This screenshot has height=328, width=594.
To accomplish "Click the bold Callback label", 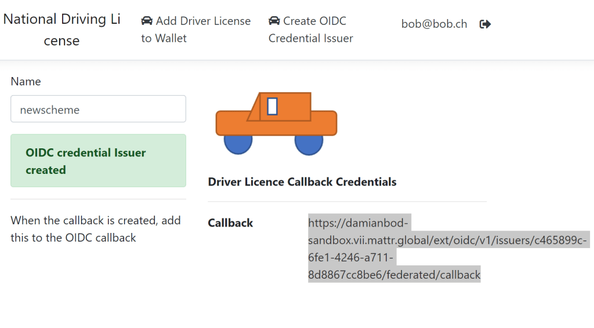I will 230,223.
